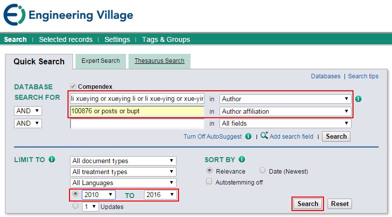Expand the start year 2010 dropdown
392x217 pixels.
coord(98,195)
